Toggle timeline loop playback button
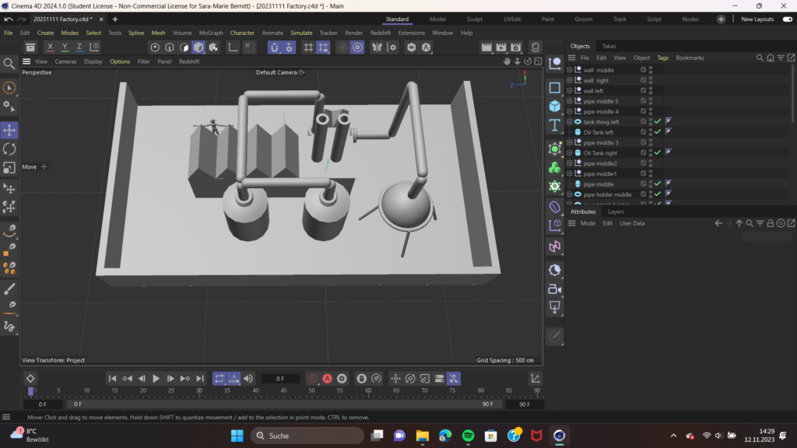797x448 pixels. tap(219, 379)
